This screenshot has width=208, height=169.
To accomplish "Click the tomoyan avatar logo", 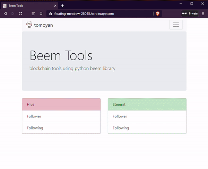I will [29, 25].
